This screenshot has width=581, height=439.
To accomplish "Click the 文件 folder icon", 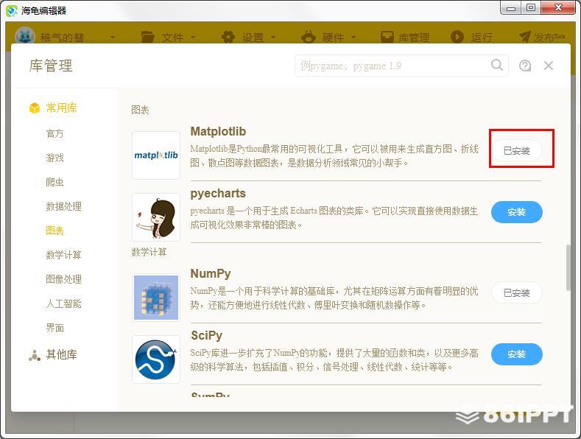I will tap(148, 37).
